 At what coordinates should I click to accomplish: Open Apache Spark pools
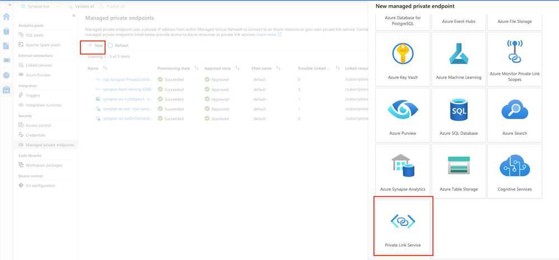tap(43, 45)
